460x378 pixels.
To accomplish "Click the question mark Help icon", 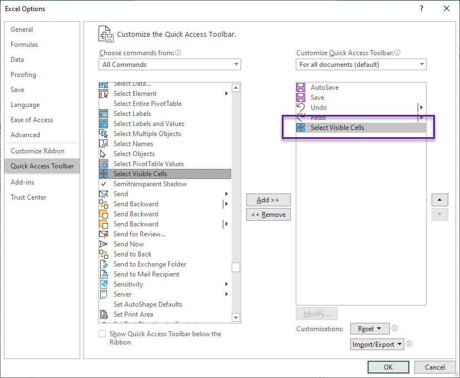I will 422,8.
